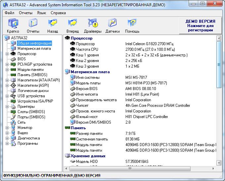Click the AMI BIOS 08.00.10 value
The width and height of the screenshot is (225, 181).
point(141,89)
